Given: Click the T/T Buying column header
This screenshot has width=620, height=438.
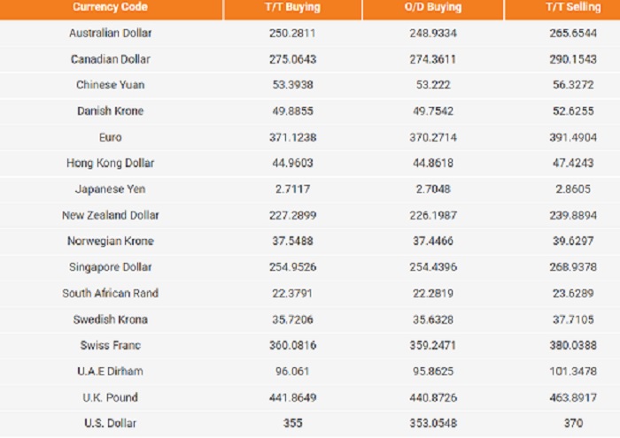Looking at the screenshot, I should point(293,7).
